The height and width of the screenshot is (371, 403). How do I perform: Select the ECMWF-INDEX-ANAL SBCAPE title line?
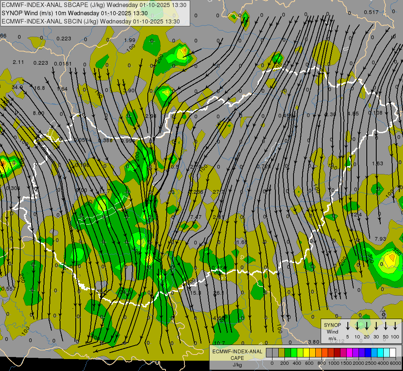point(94,5)
